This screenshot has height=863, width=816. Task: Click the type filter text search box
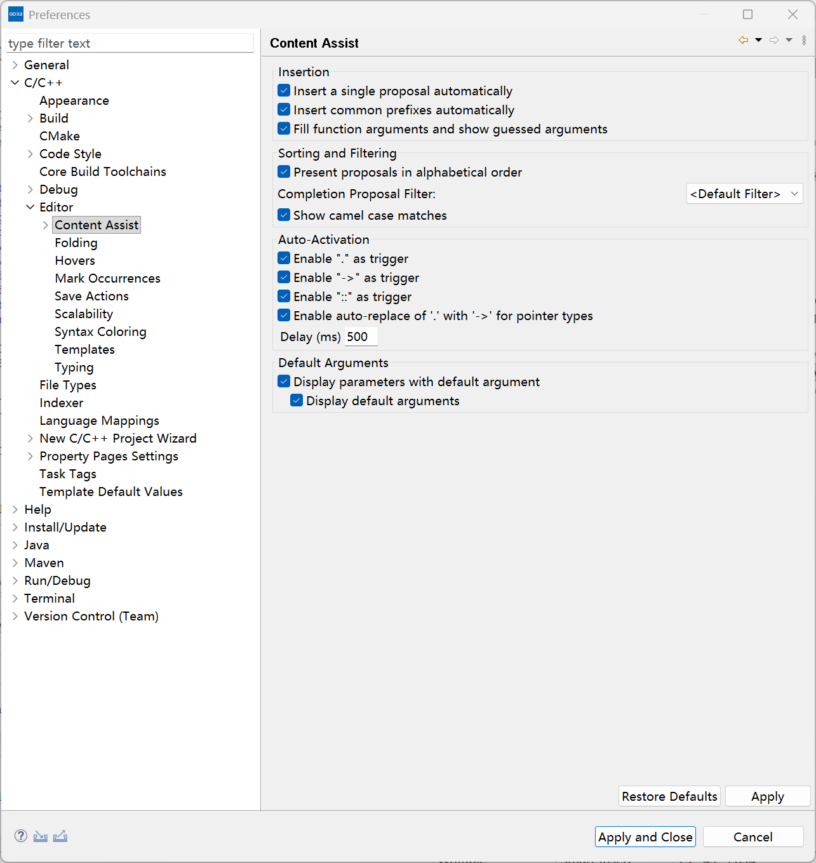pos(130,43)
